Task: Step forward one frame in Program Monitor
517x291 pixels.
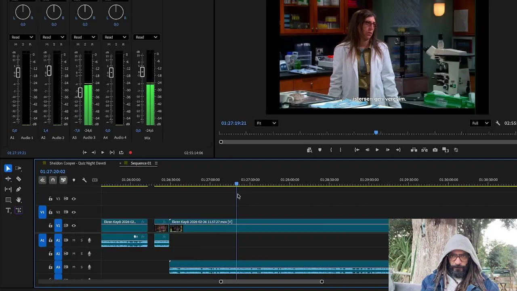Action: [x=388, y=150]
